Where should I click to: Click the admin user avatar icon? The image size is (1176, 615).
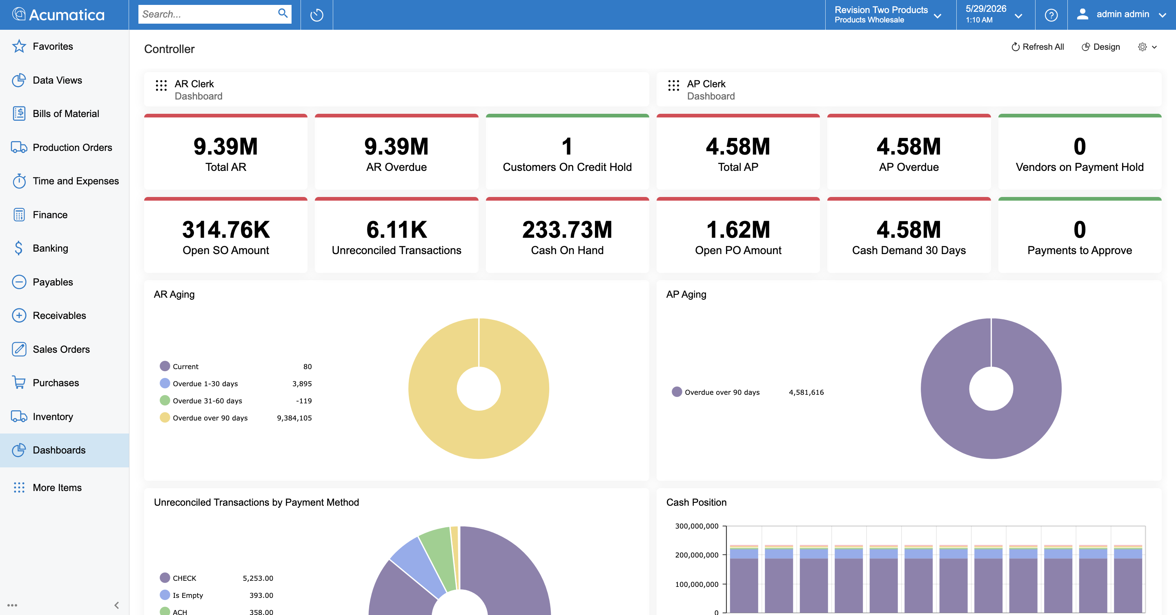coord(1082,14)
